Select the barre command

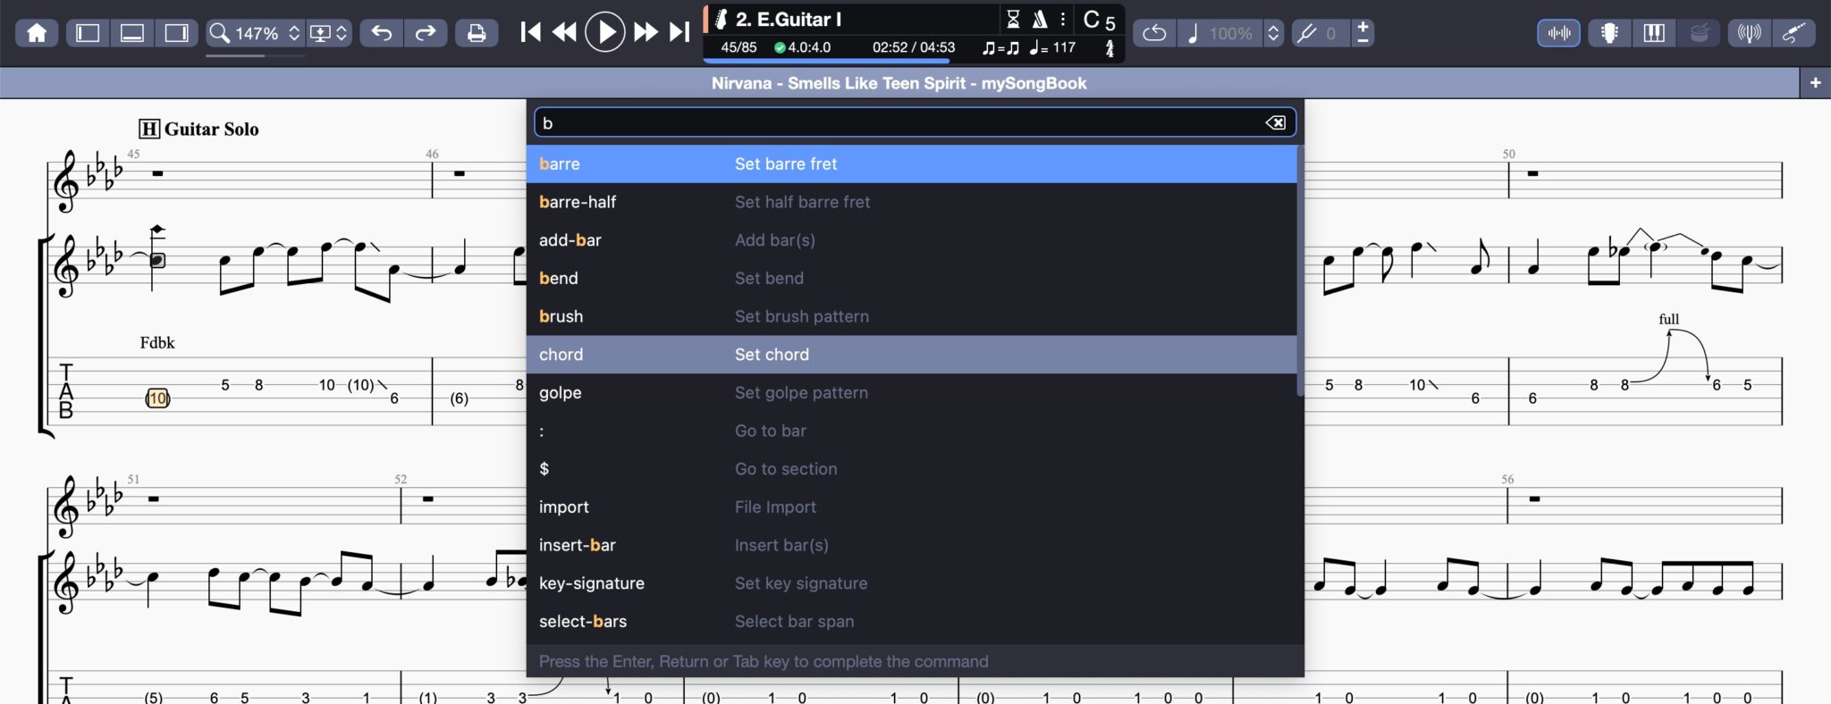911,163
